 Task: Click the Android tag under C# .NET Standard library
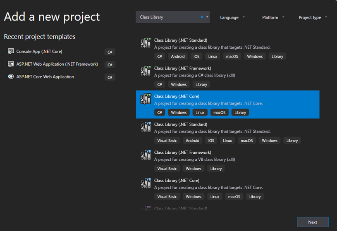pyautogui.click(x=178, y=56)
